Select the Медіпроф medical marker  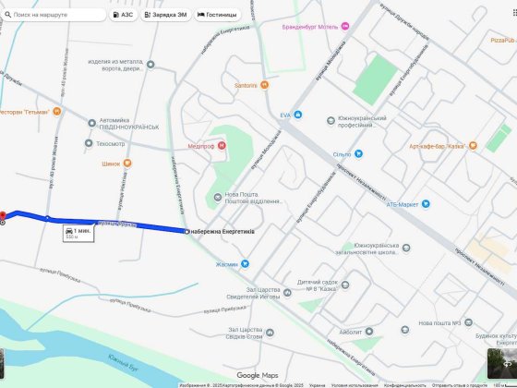[x=222, y=146]
